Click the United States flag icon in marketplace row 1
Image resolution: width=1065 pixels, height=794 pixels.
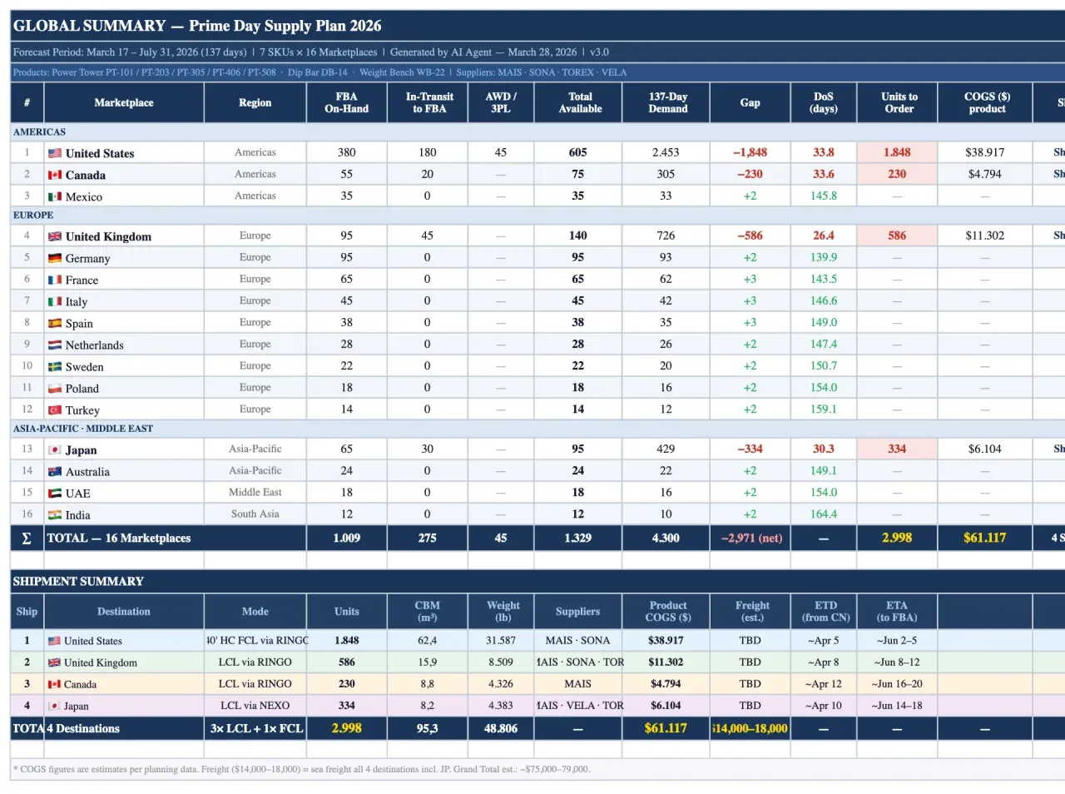[55, 153]
